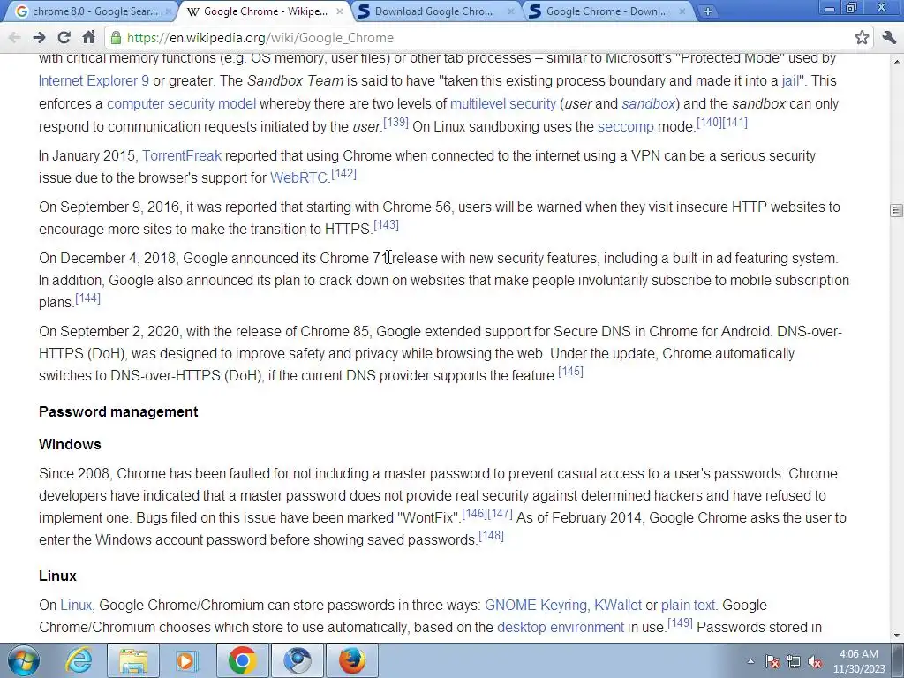904x678 pixels.
Task: Open Windows Explorer folder icon in taskbar
Action: point(133,660)
